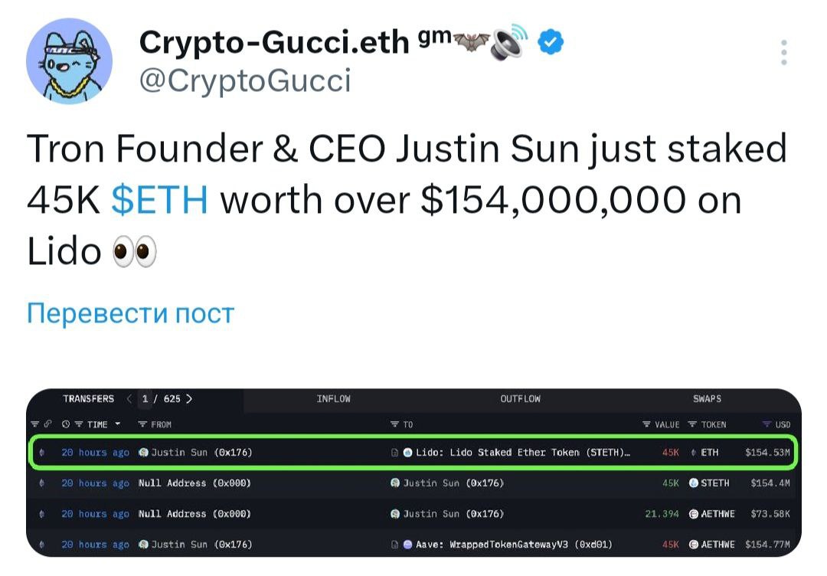This screenshot has width=827, height=576.
Task: Go to previous transfers page arrow
Action: 129,399
